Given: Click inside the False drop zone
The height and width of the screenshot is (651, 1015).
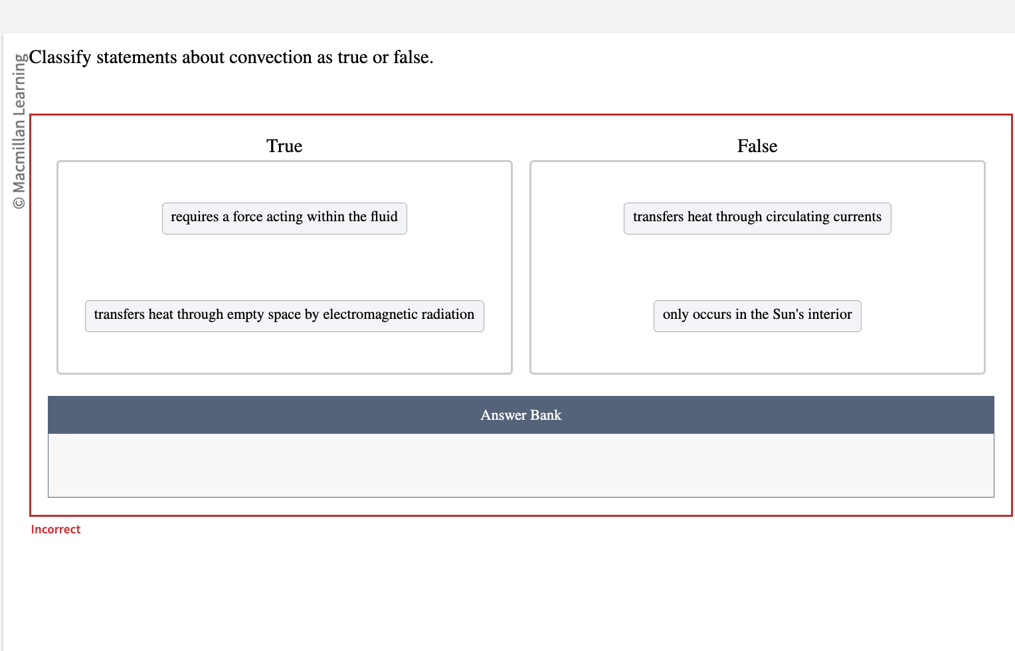Looking at the screenshot, I should (x=757, y=266).
